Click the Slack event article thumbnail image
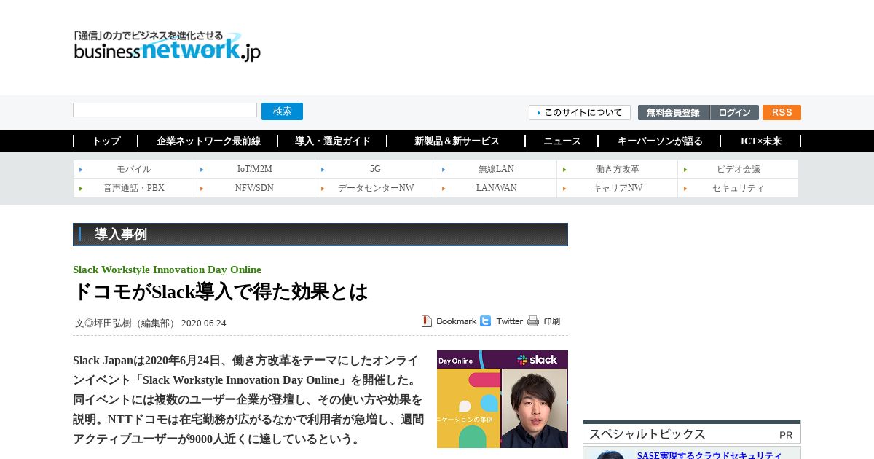The height and width of the screenshot is (459, 874). click(x=503, y=399)
